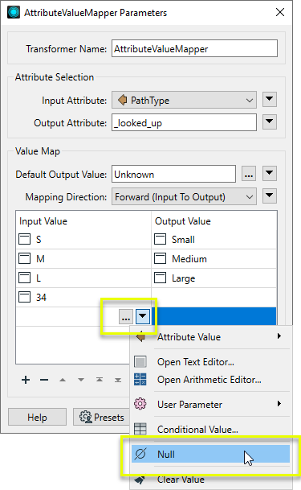Viewport: 301px width, 490px height.
Task: Open User Parameter submenu
Action: coord(210,405)
